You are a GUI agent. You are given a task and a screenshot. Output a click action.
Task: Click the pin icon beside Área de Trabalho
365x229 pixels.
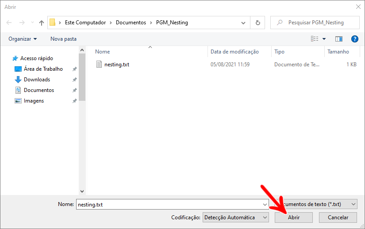(x=74, y=69)
